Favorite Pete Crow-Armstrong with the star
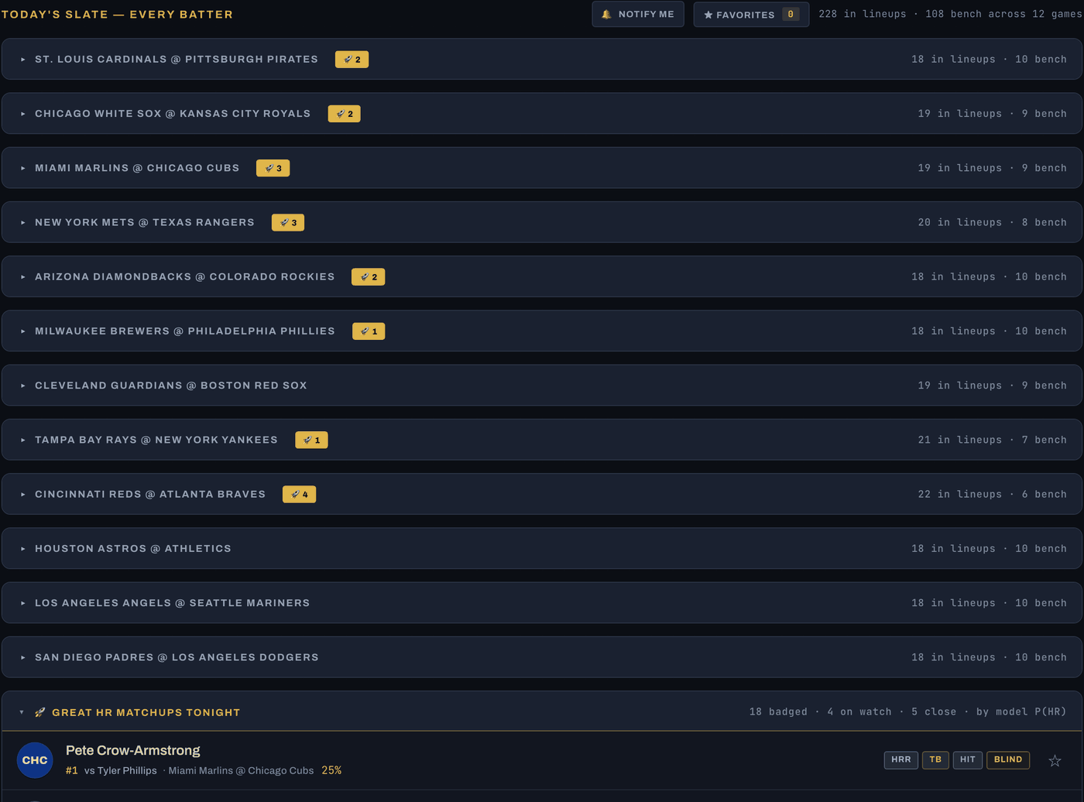The height and width of the screenshot is (802, 1084). point(1055,760)
